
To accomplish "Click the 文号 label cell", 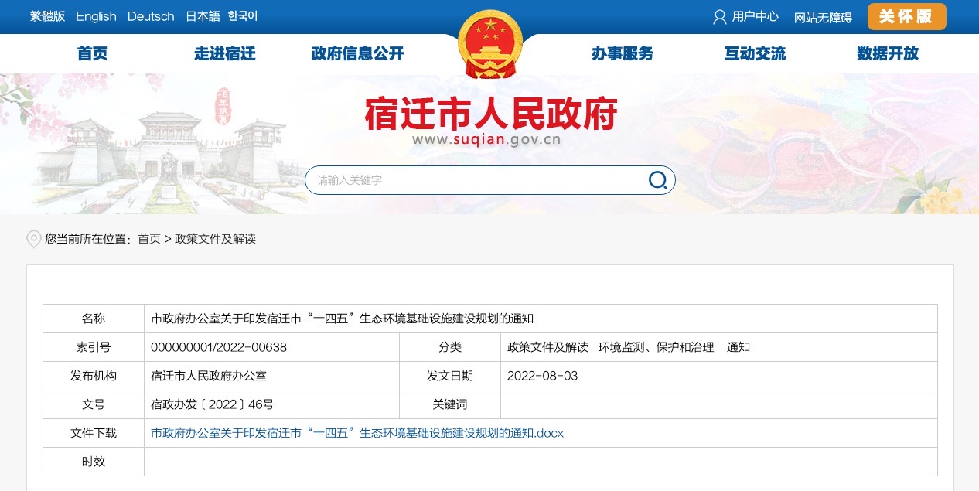I will click(94, 404).
